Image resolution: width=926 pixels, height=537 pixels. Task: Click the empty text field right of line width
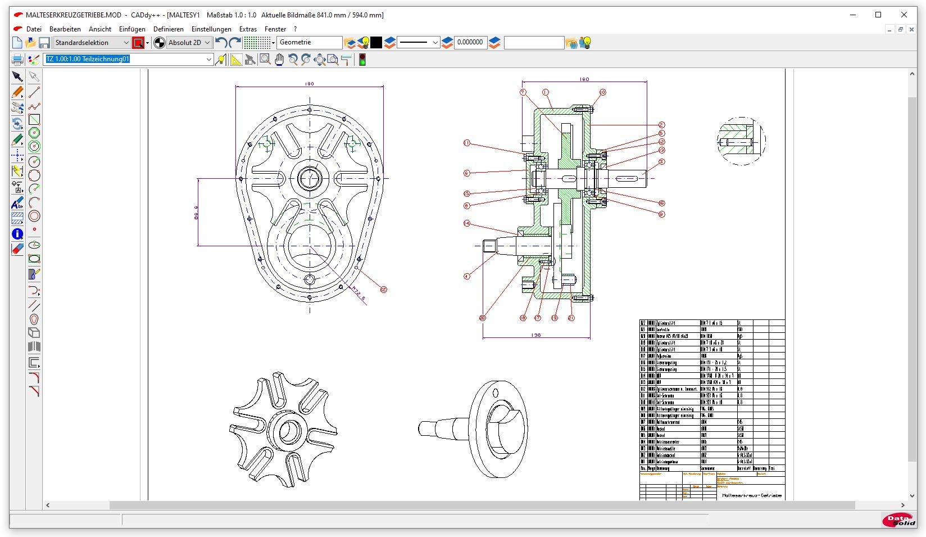click(x=534, y=43)
